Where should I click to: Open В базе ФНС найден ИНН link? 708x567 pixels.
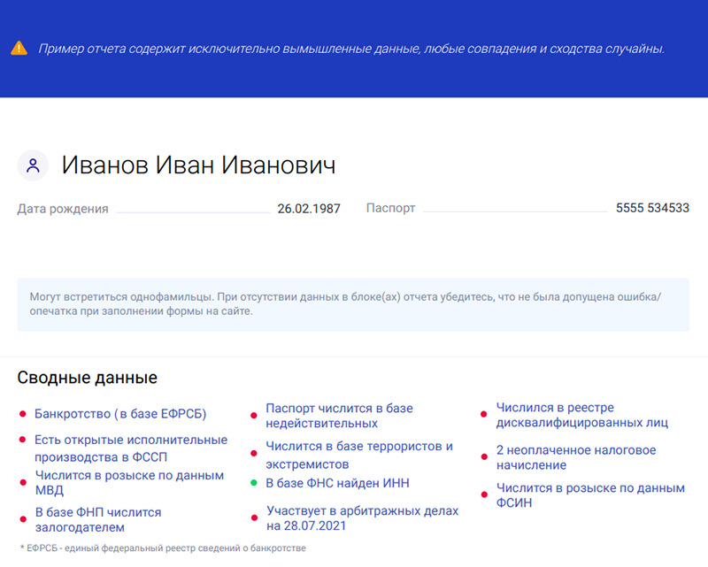(x=337, y=483)
